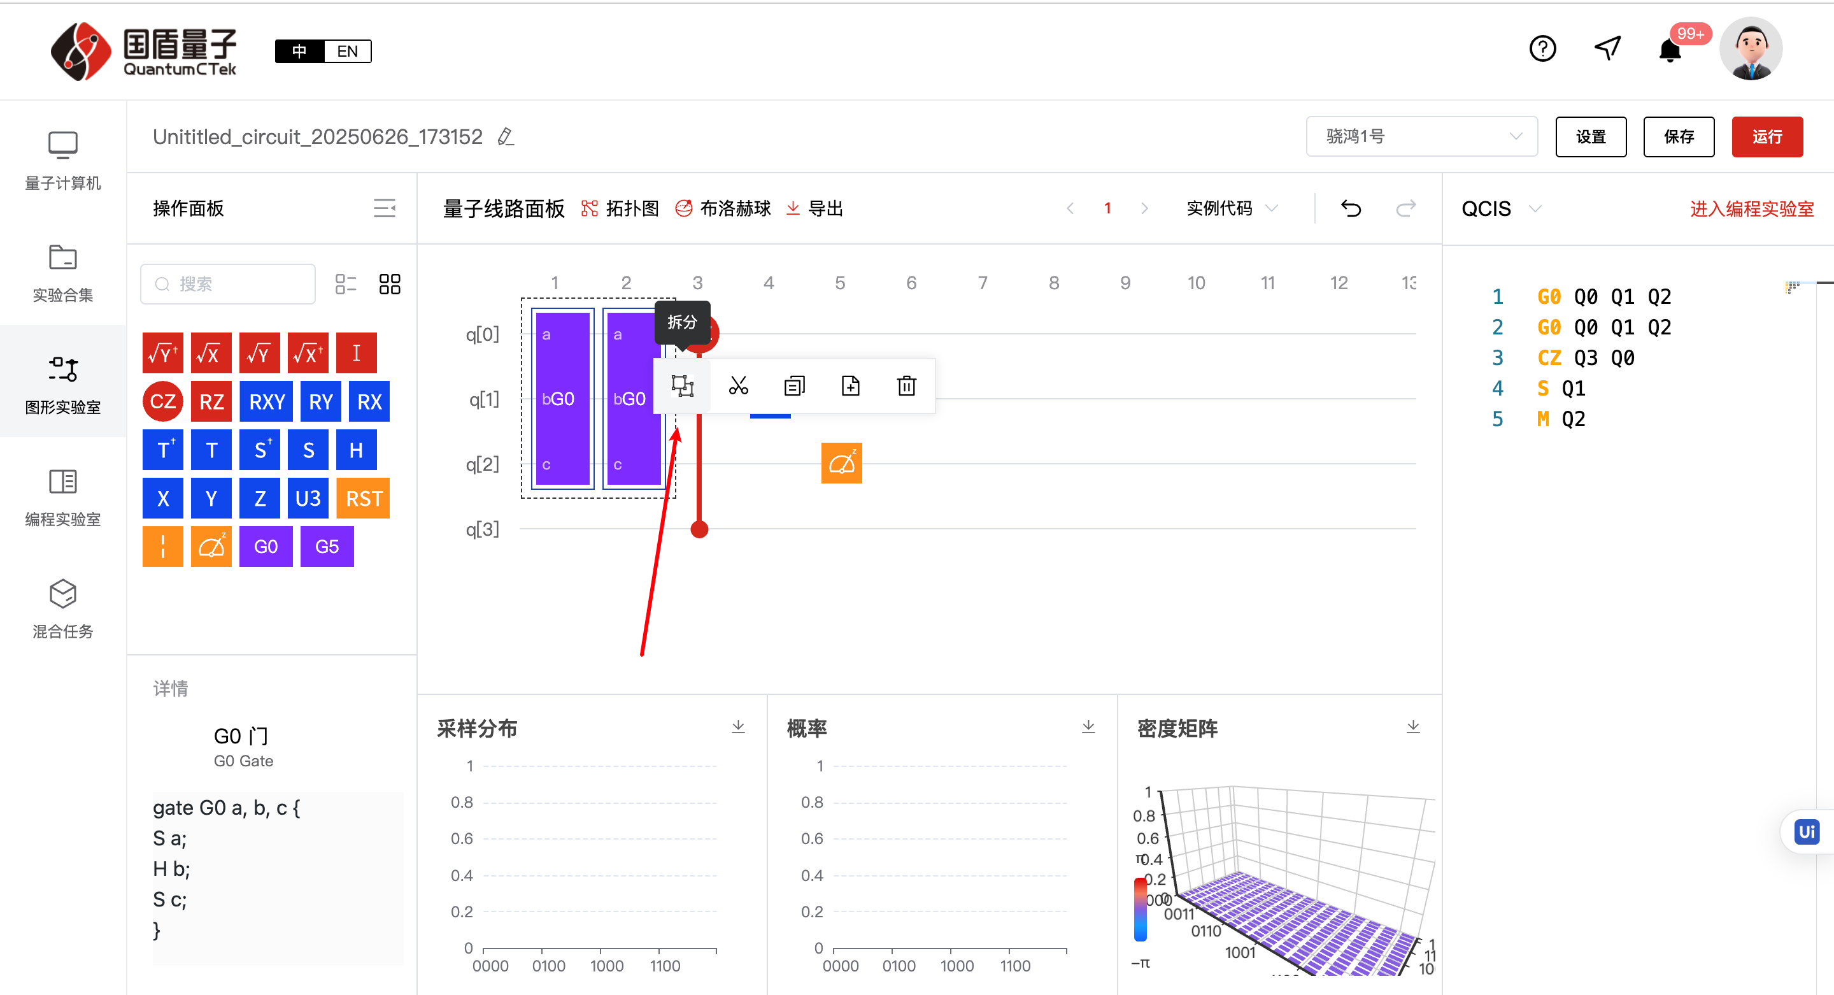The width and height of the screenshot is (1834, 995).
Task: Switch language to 中
Action: pos(300,52)
